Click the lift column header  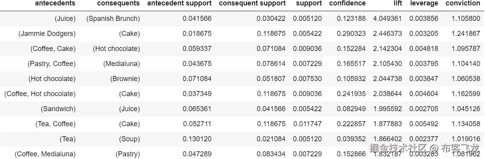pos(398,3)
